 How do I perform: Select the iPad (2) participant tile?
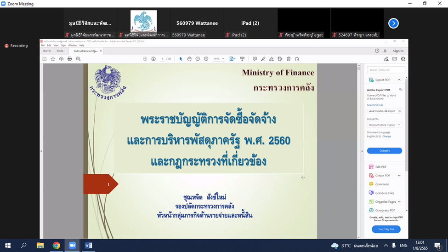click(250, 23)
